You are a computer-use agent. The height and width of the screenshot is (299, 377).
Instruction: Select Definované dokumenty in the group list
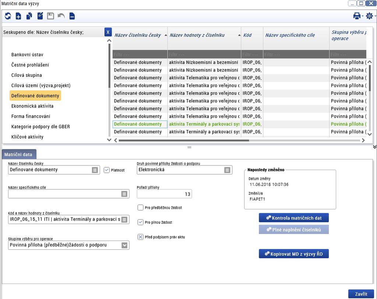coord(35,96)
